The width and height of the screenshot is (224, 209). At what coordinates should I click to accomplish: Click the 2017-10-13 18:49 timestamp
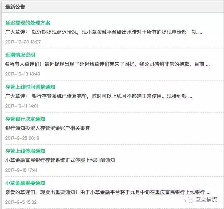coord(23,74)
